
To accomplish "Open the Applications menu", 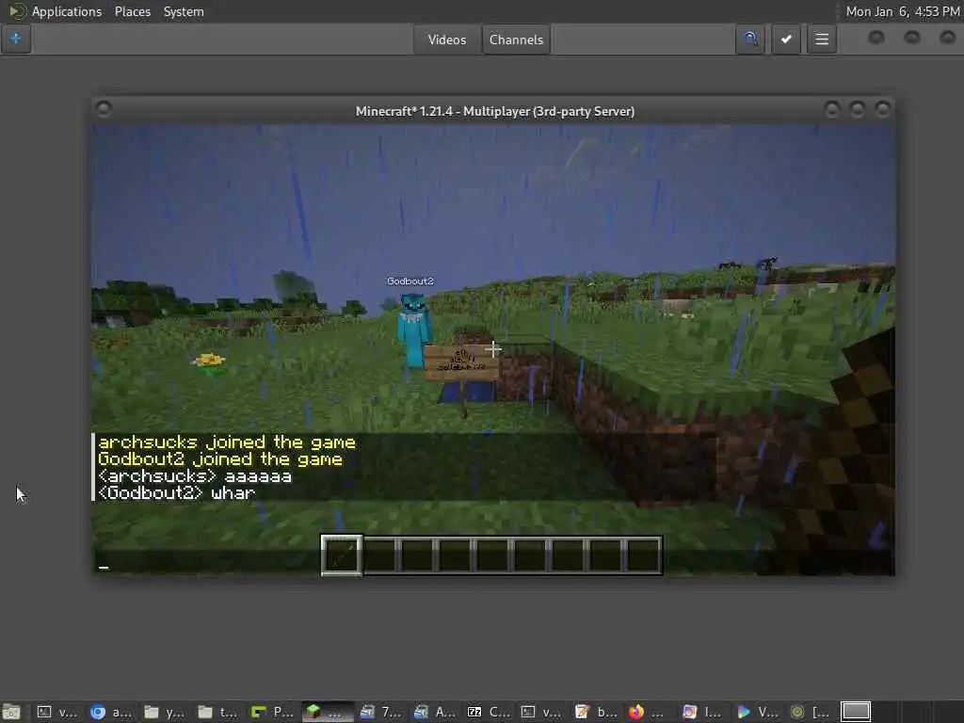I will click(x=57, y=11).
